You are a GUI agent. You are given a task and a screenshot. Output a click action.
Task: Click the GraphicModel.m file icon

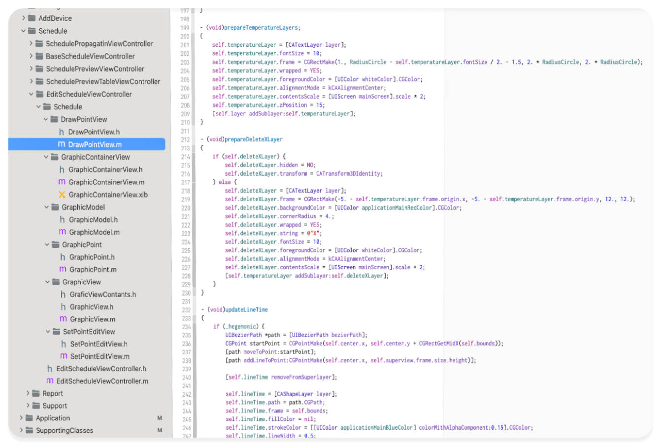[x=63, y=232]
